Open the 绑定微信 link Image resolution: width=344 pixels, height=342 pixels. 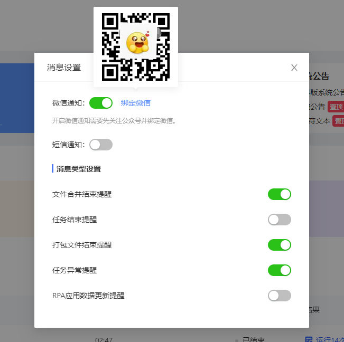pyautogui.click(x=136, y=103)
